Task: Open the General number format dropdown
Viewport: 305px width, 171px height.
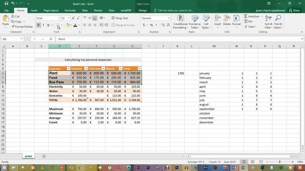Action: [x=169, y=18]
